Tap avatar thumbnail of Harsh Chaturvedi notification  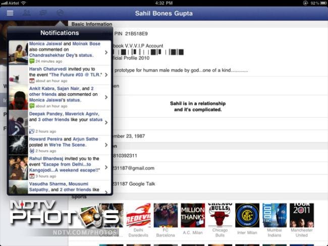[18, 75]
